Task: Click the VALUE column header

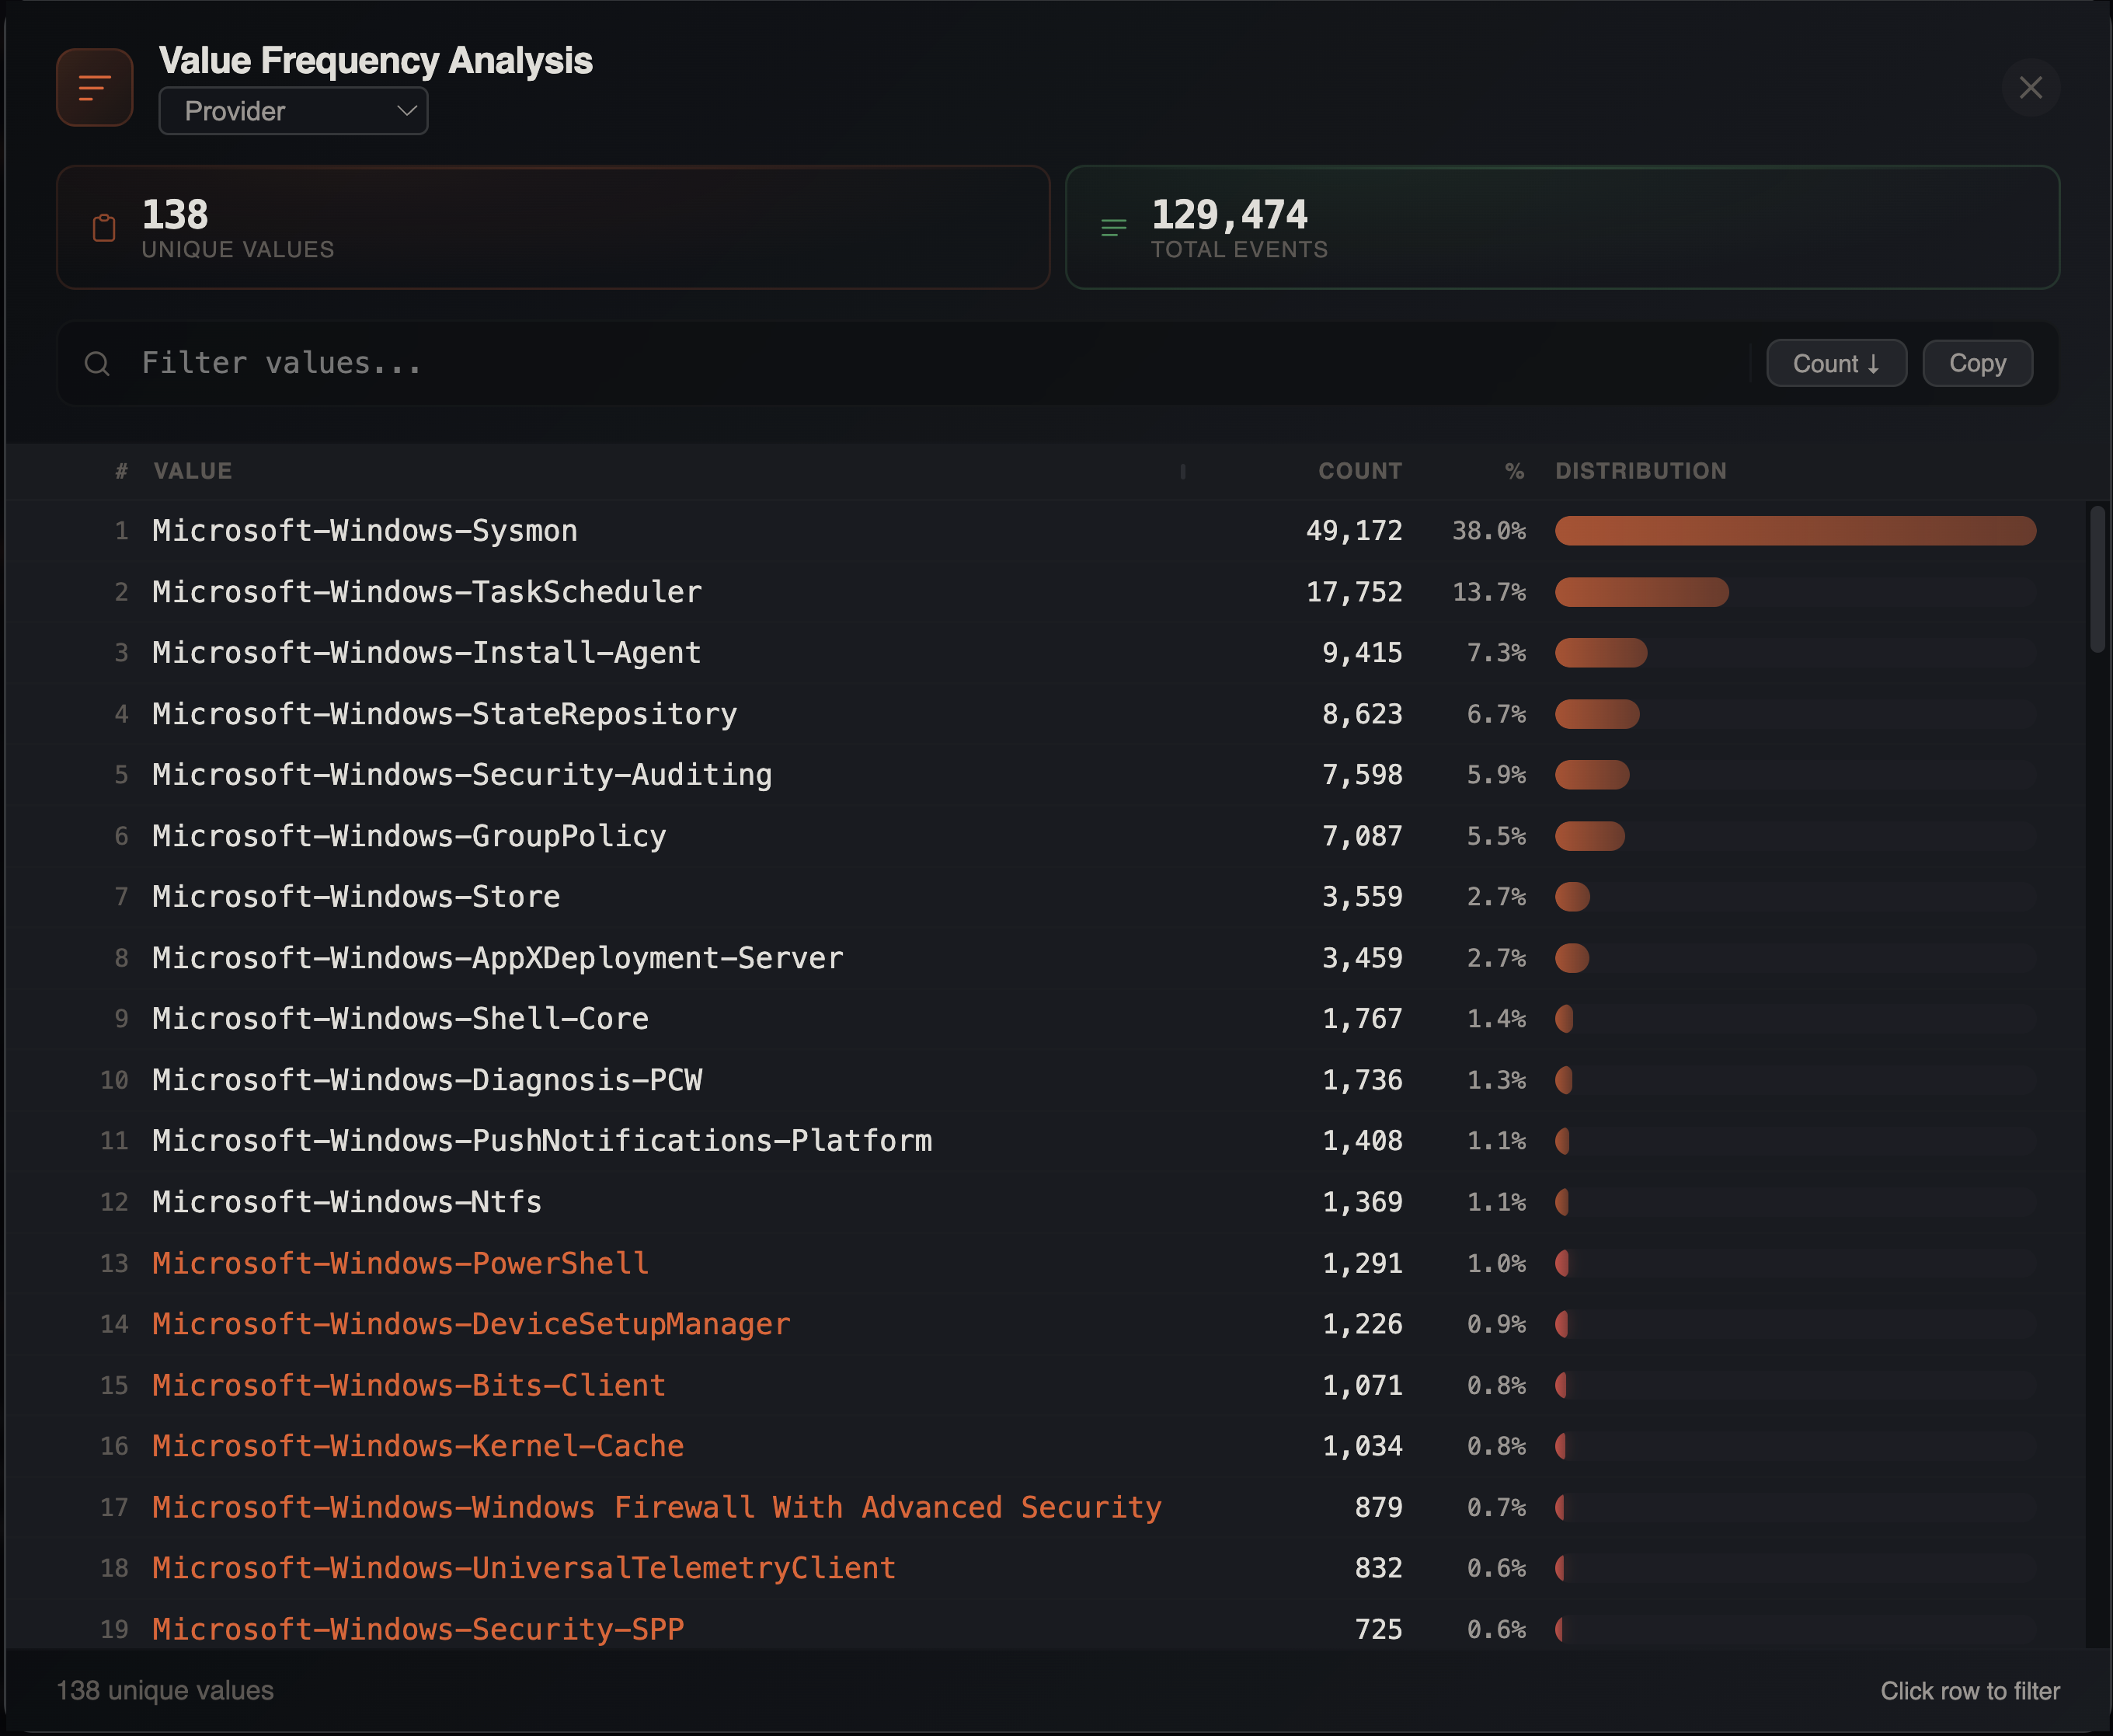Action: click(192, 471)
